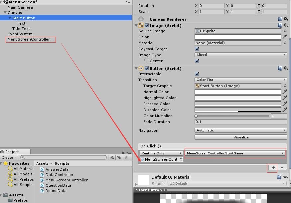Screen dimensions: 291x203
Task: Open Navigation Automatic dropdown
Action: [241, 130]
